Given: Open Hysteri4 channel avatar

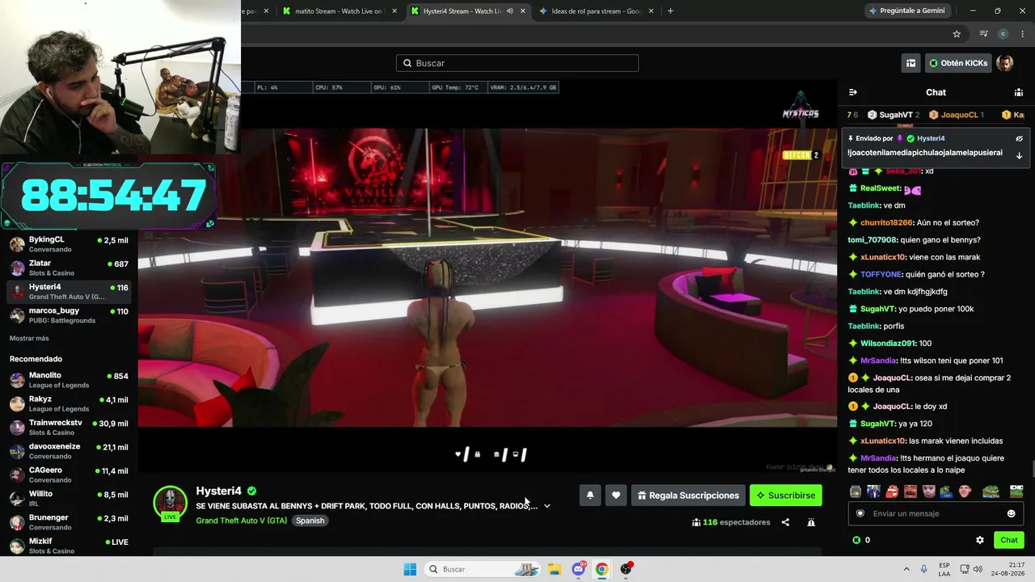Looking at the screenshot, I should tap(170, 503).
